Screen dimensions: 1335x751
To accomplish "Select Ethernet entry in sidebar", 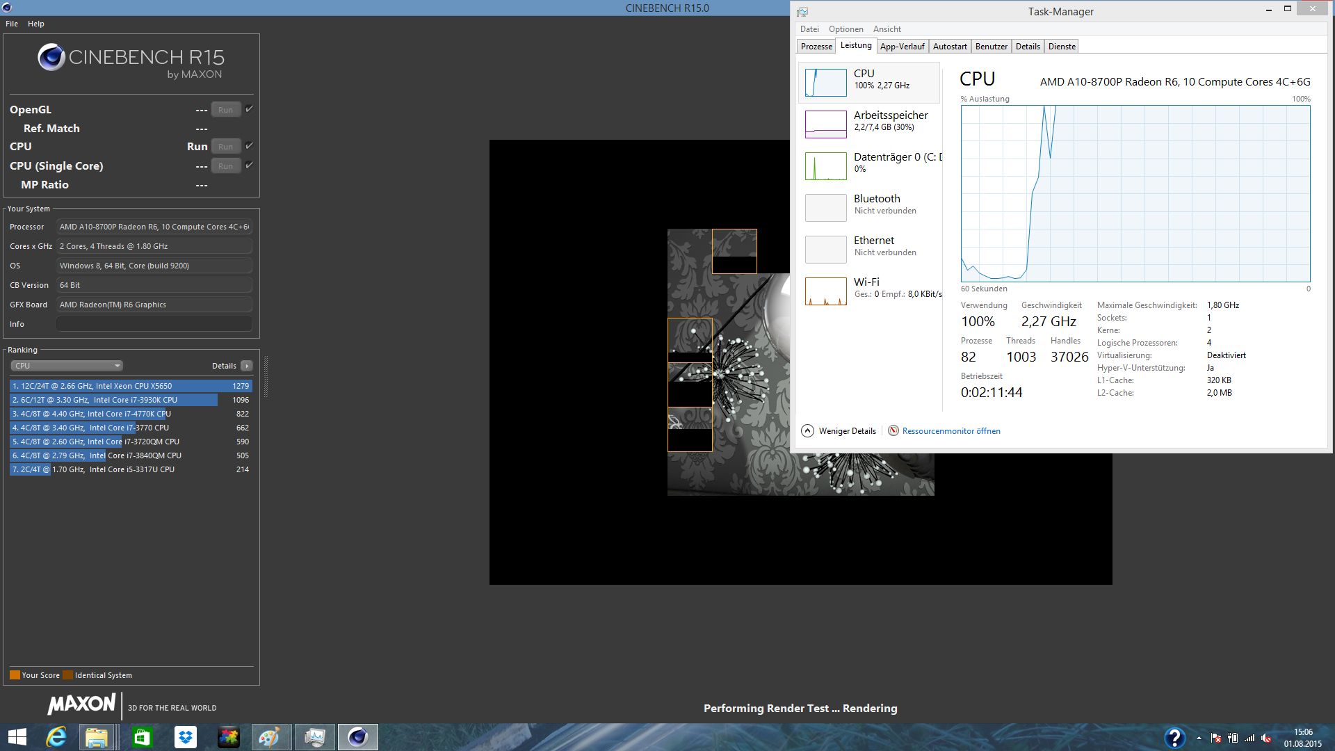I will coord(870,250).
